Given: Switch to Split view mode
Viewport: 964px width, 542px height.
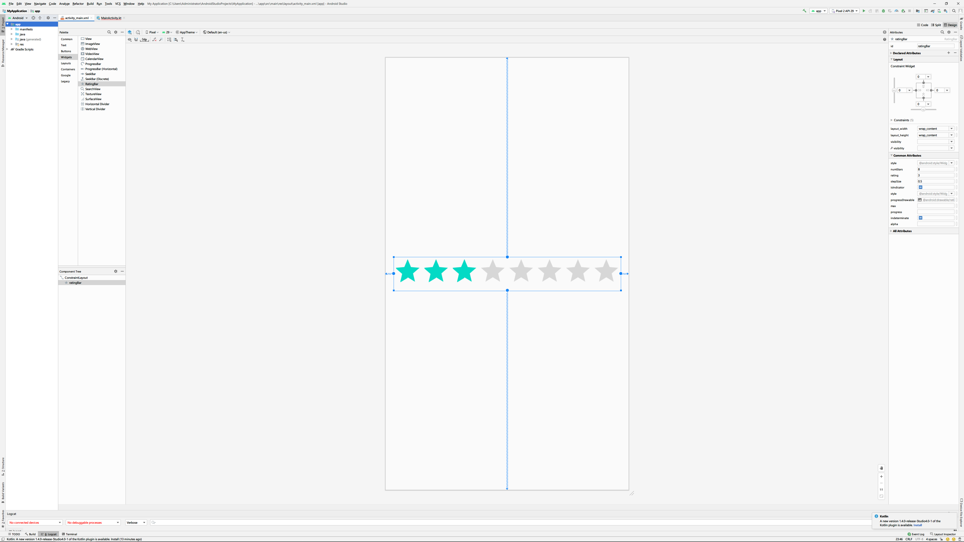Looking at the screenshot, I should tap(936, 25).
